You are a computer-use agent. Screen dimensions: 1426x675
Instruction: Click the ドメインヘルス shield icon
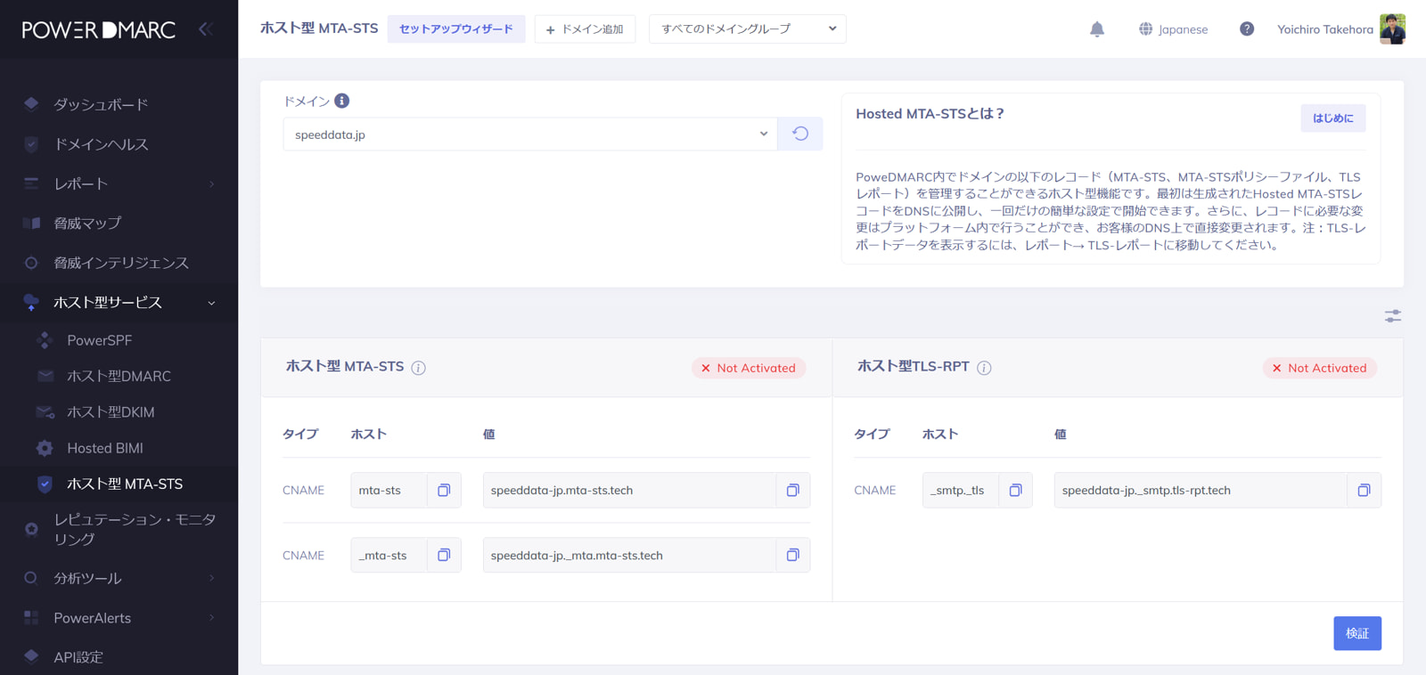coord(31,144)
